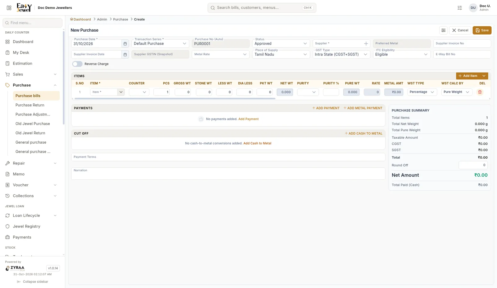Screen dimensions: 497x288
Task: Click the global search bills field
Action: 262,8
